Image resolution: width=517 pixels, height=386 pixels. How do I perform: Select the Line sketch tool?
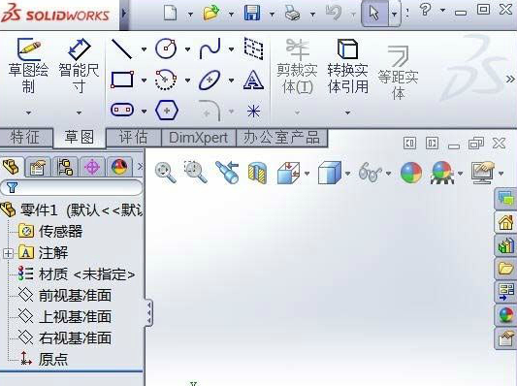coord(121,49)
